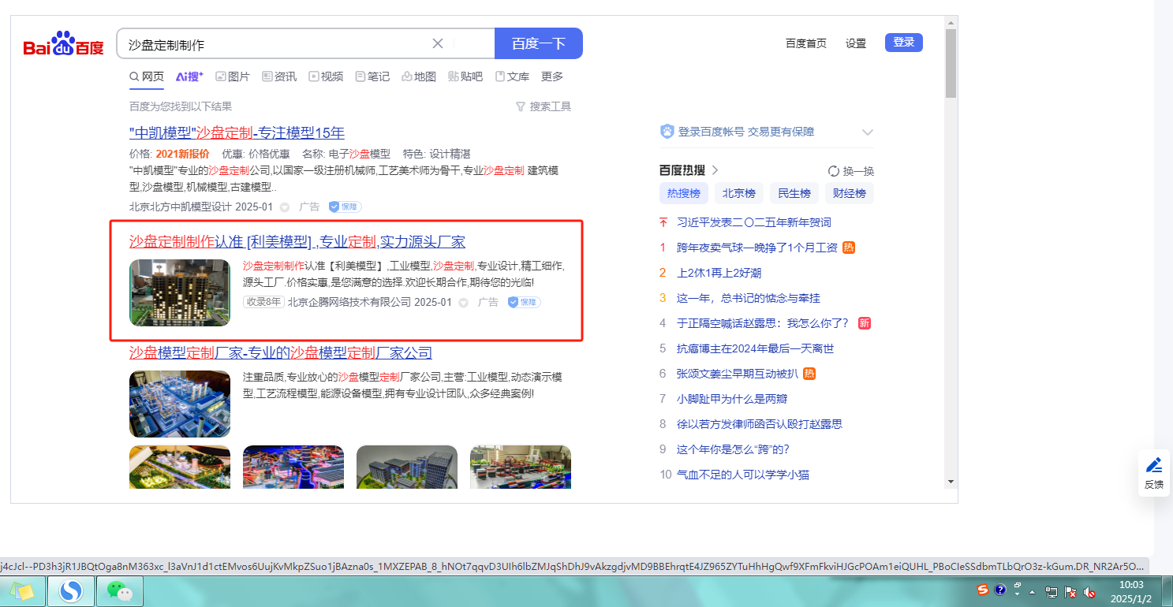Open the Sogou browser taskbar button

point(71,590)
